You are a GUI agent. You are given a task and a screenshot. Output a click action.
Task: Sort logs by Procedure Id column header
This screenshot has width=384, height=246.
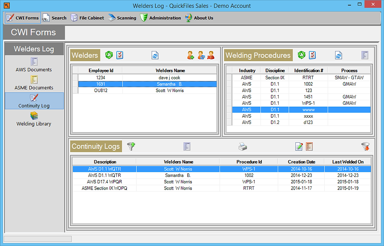[x=249, y=162]
